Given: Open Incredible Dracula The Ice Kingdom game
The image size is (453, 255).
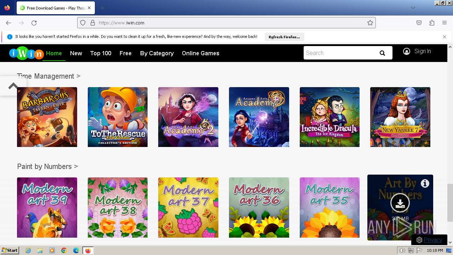Looking at the screenshot, I should tap(329, 117).
